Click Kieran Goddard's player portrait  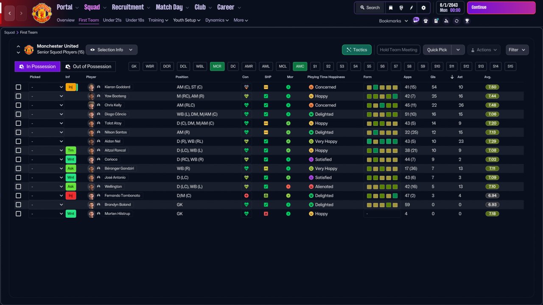pyautogui.click(x=91, y=87)
